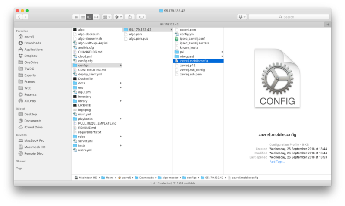The width and height of the screenshot is (345, 206).
Task: Select Remote Disc in sidebar
Action: 34,153
